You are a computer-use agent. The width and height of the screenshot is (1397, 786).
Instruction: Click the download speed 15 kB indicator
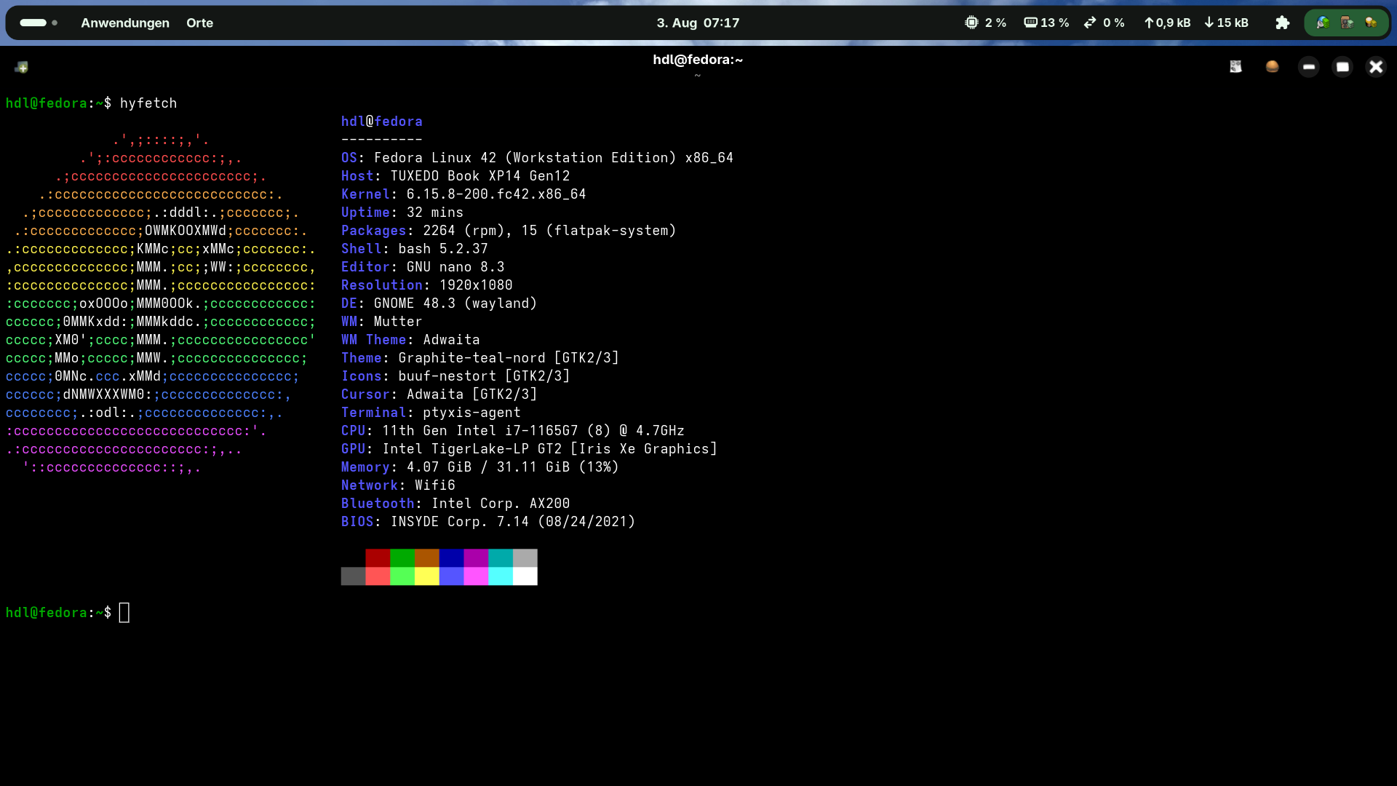pyautogui.click(x=1227, y=23)
